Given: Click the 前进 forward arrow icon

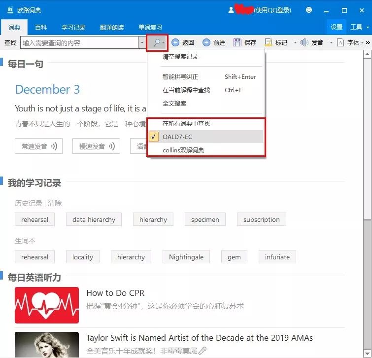Looking at the screenshot, I should (206, 43).
